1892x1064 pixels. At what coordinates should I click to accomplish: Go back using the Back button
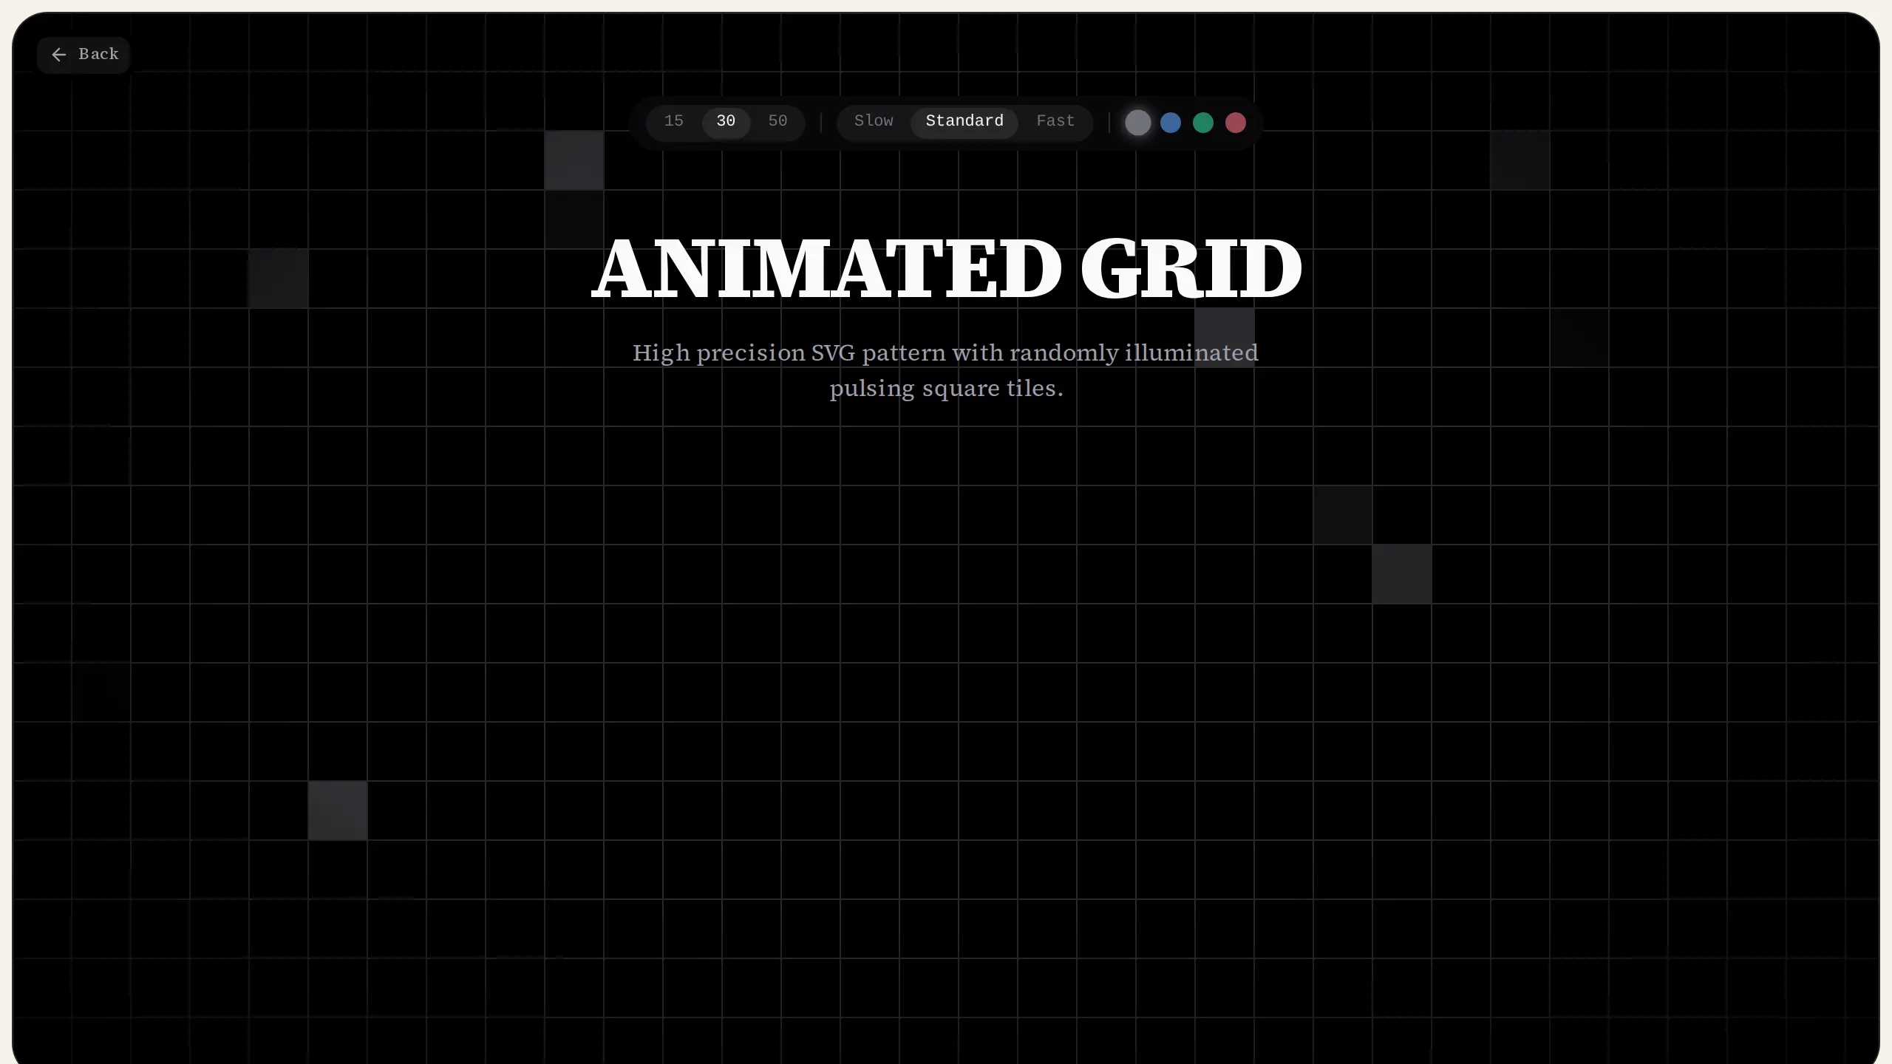coord(84,55)
